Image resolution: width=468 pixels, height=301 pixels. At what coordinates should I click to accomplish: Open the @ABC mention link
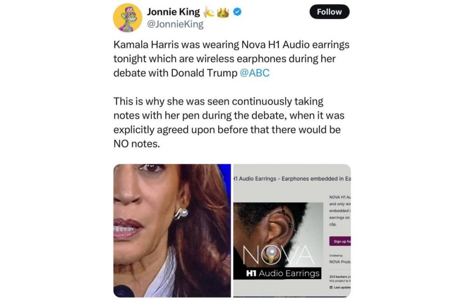[x=255, y=73]
